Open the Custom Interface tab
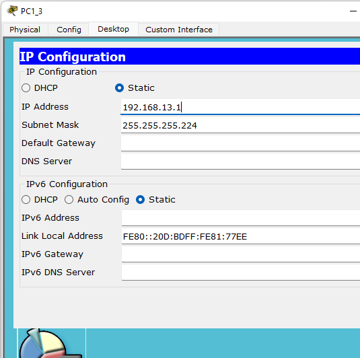Viewport: 360px width, 358px height. click(x=179, y=30)
